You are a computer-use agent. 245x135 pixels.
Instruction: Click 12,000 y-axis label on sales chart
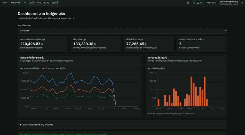[26, 73]
